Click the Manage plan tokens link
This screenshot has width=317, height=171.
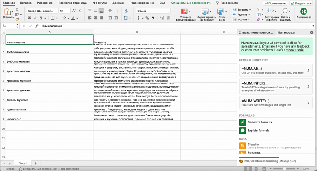coord(287,161)
